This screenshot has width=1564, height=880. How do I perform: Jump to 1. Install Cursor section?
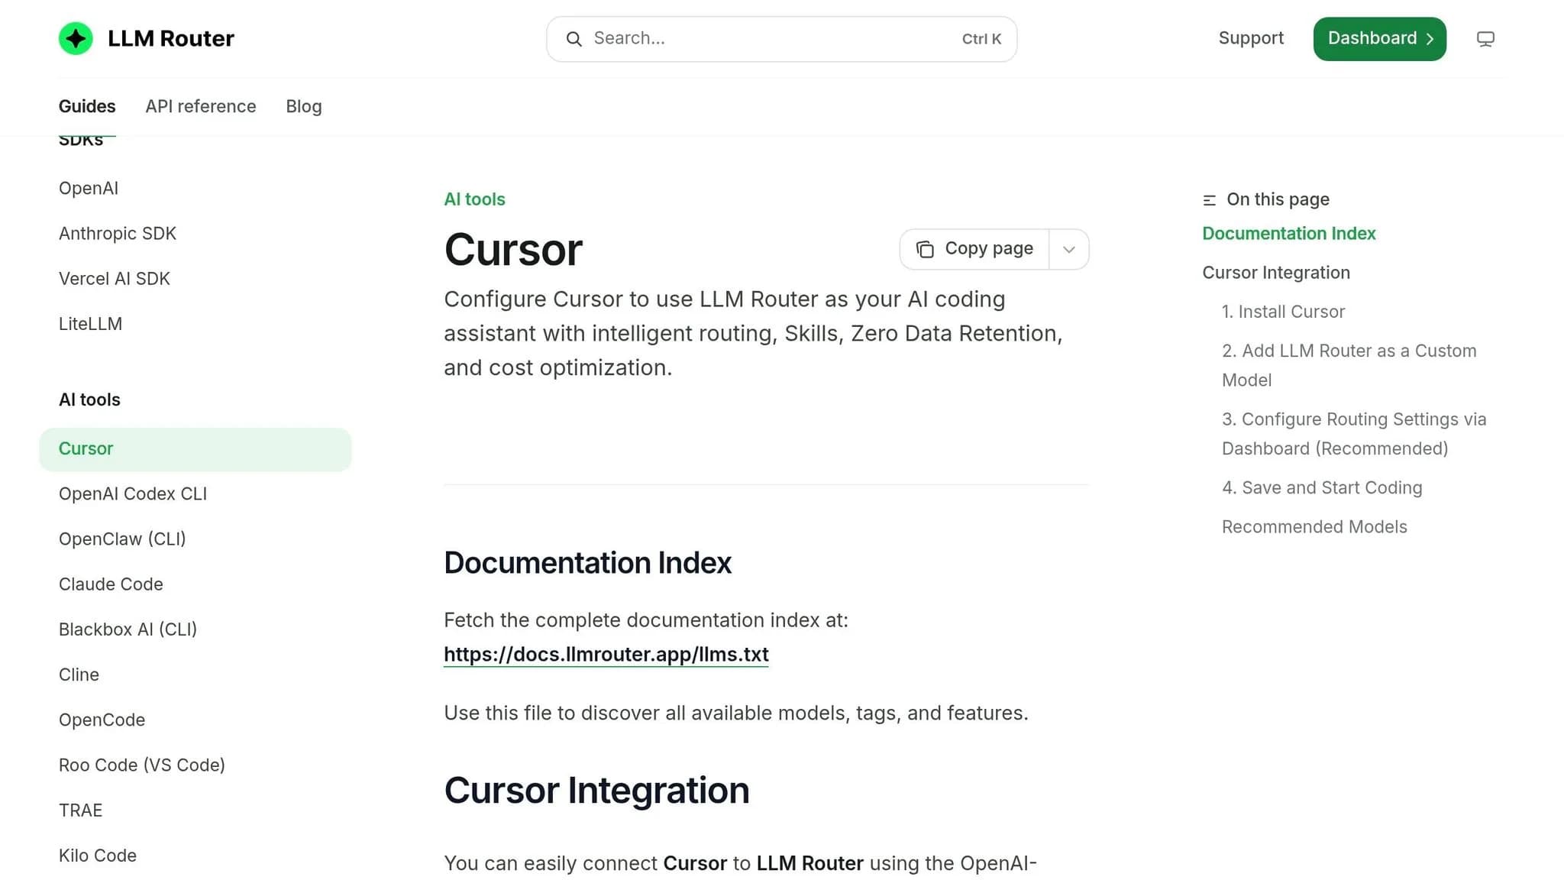click(x=1283, y=312)
